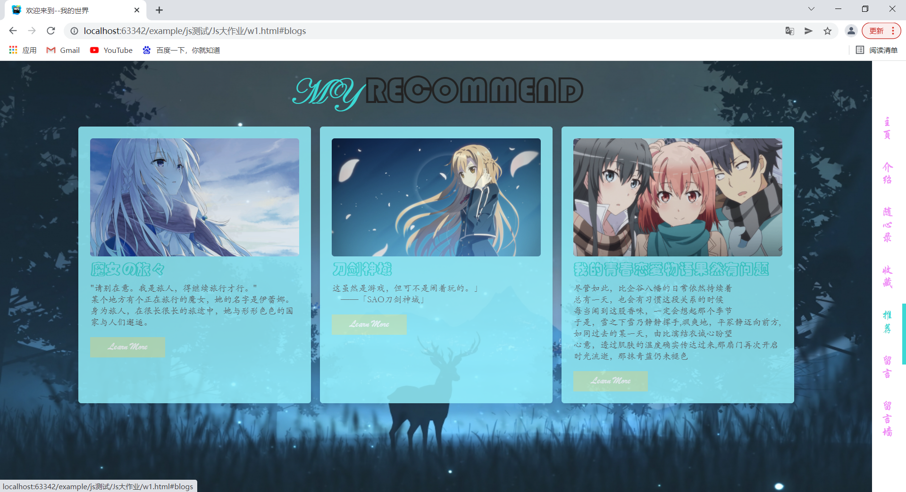The image size is (906, 492).
Task: Open the Gmail bookmark
Action: coord(63,50)
